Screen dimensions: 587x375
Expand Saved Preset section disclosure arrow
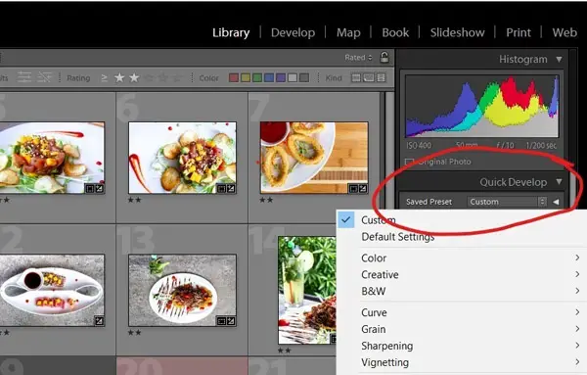pyautogui.click(x=556, y=202)
